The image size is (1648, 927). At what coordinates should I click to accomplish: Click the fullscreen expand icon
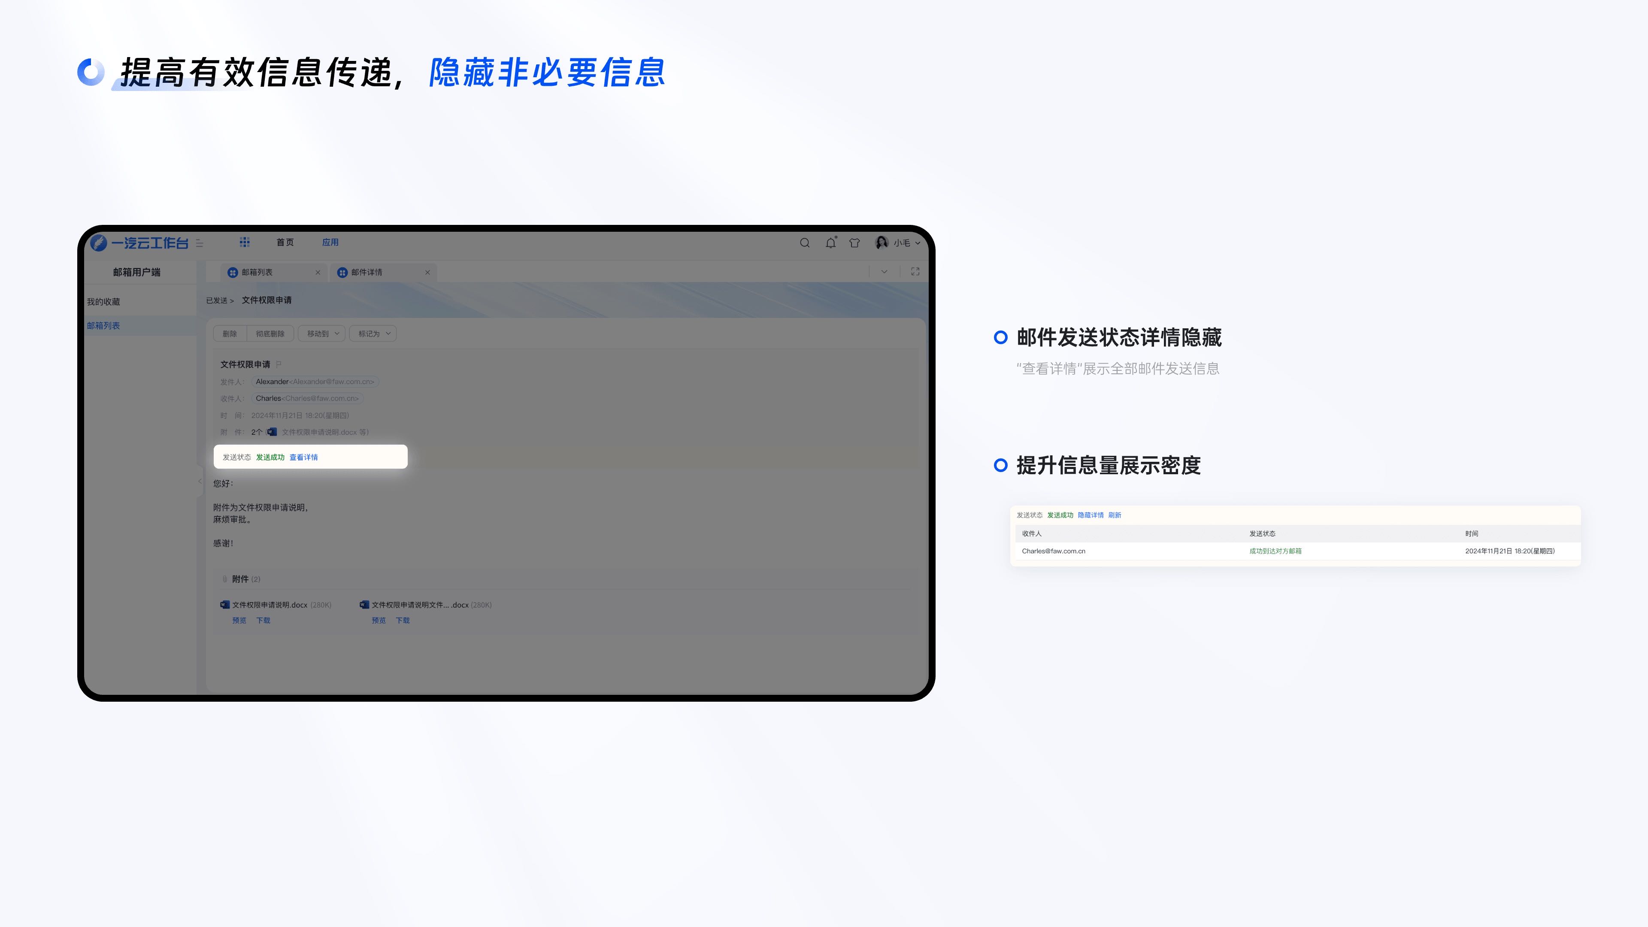(x=915, y=271)
